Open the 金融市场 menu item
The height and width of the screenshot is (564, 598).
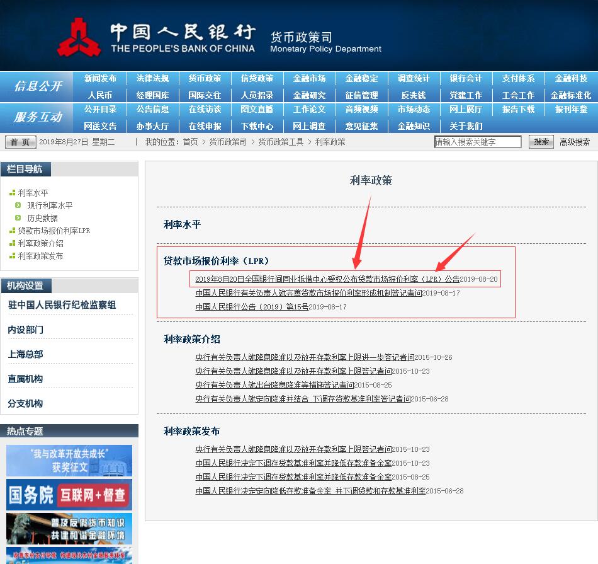pyautogui.click(x=309, y=79)
